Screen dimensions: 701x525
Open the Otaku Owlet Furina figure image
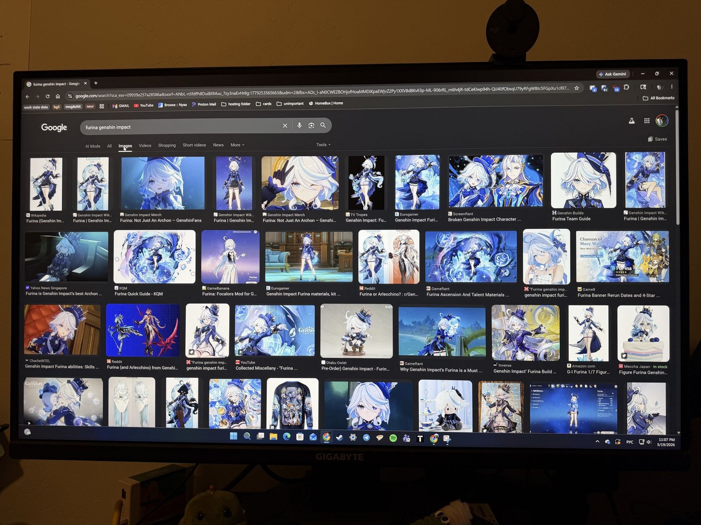point(356,331)
